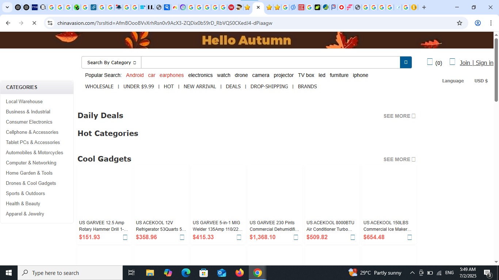Viewport: 499px width, 280px height.
Task: Open the DROP-SHIPPING menu item
Action: pos(269,86)
